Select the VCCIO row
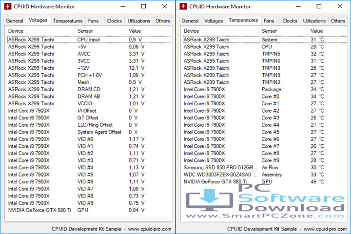The height and width of the screenshot is (234, 351). coord(89,104)
